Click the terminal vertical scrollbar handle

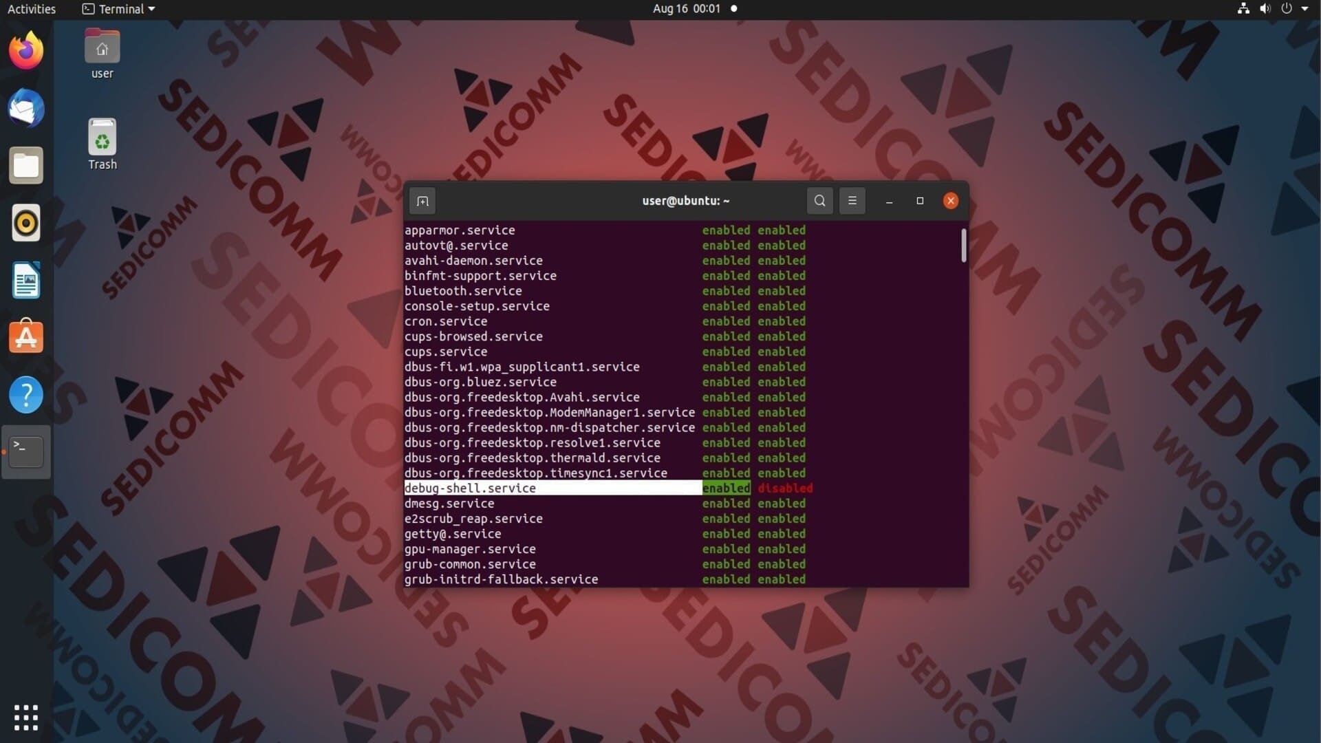963,246
